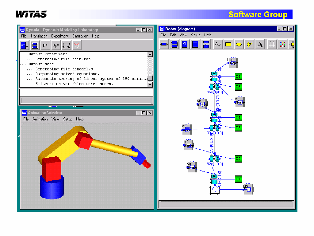Open the Animation menu
This screenshot has height=236, width=314.
click(x=40, y=119)
